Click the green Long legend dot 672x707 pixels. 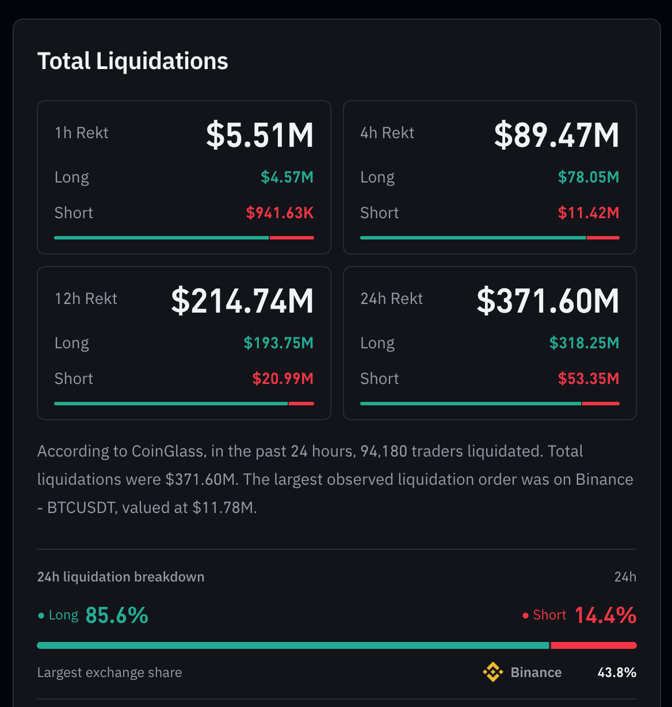[x=41, y=615]
